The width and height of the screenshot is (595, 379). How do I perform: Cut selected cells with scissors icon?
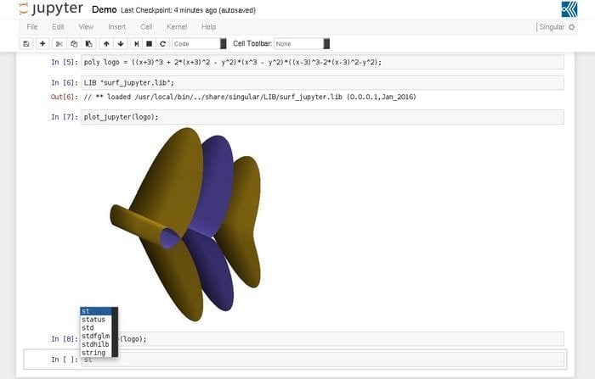[x=59, y=44]
